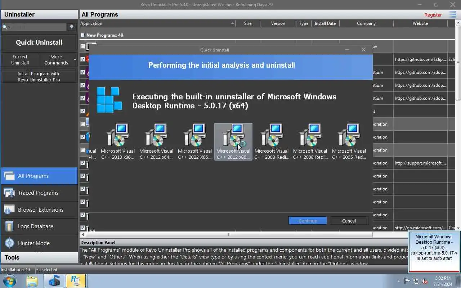Open Windows Explorer folder from the taskbar
This screenshot has width=461, height=288.
click(x=32, y=281)
